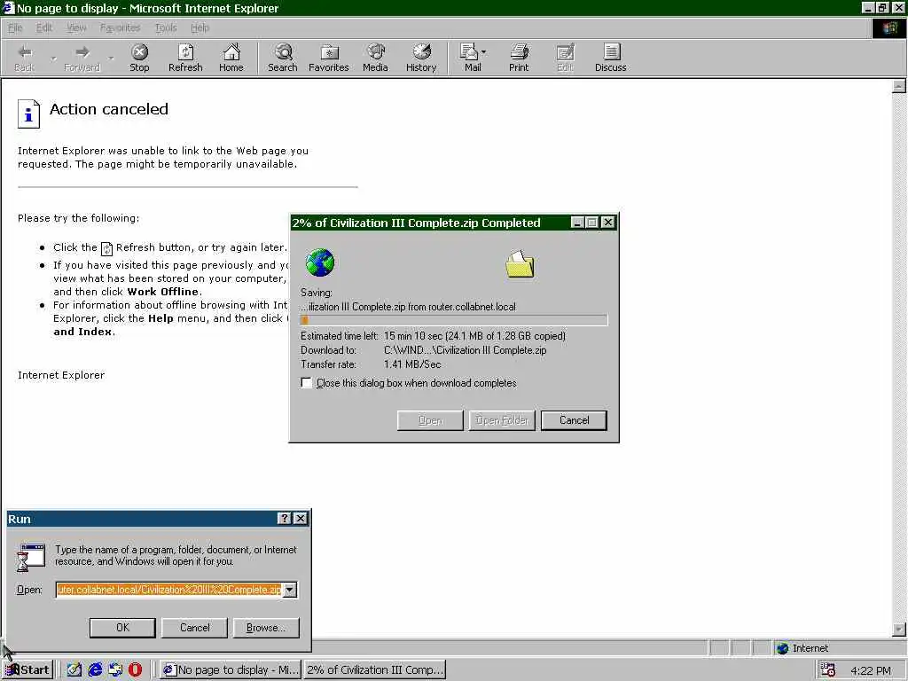Image resolution: width=908 pixels, height=681 pixels.
Task: Minimize the download dialog window
Action: (576, 223)
